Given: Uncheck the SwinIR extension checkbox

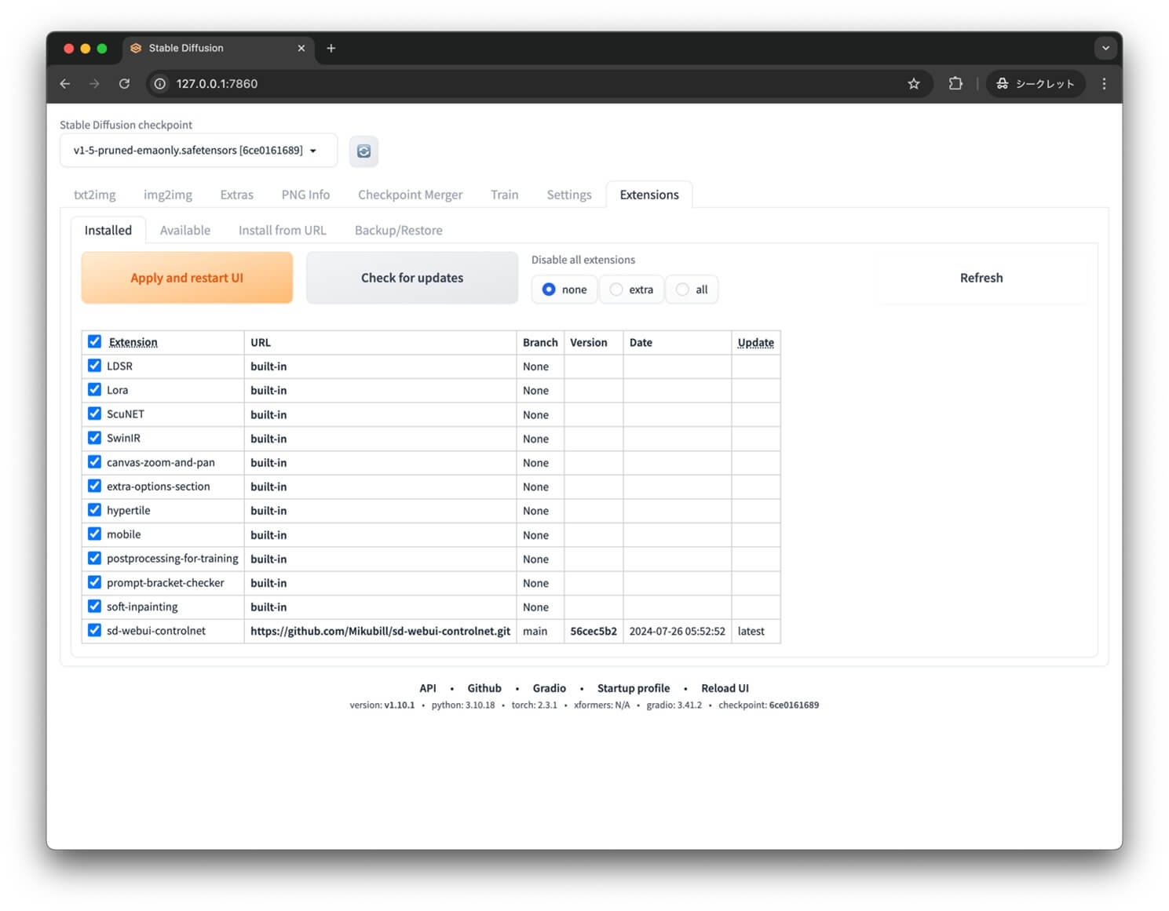Looking at the screenshot, I should point(94,438).
